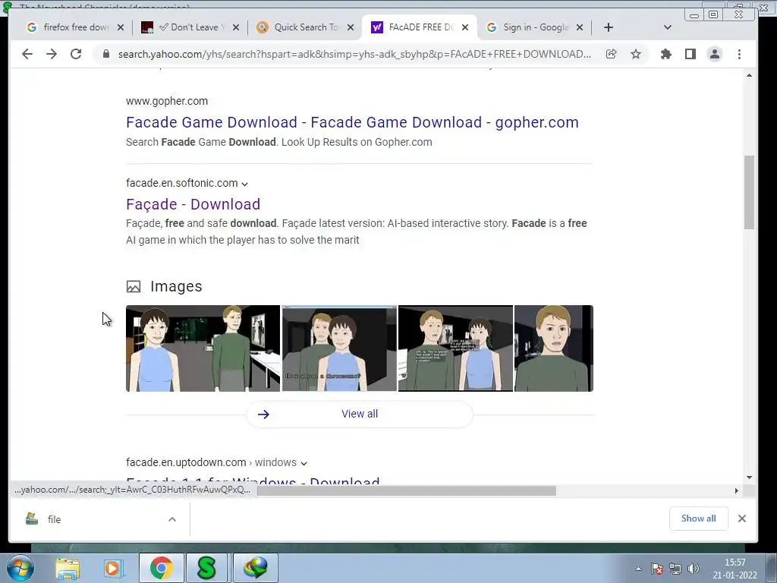The height and width of the screenshot is (583, 777).
Task: Expand the facade.en.softonic.com dropdown arrow
Action: pos(245,184)
